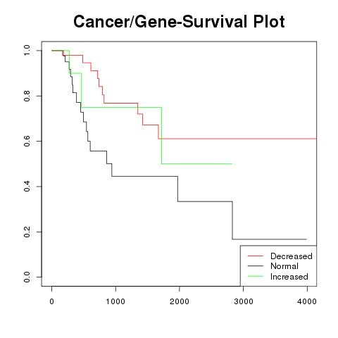Click x-axis tick label 4000
Viewport: 338px width, 338px height.
(307, 301)
